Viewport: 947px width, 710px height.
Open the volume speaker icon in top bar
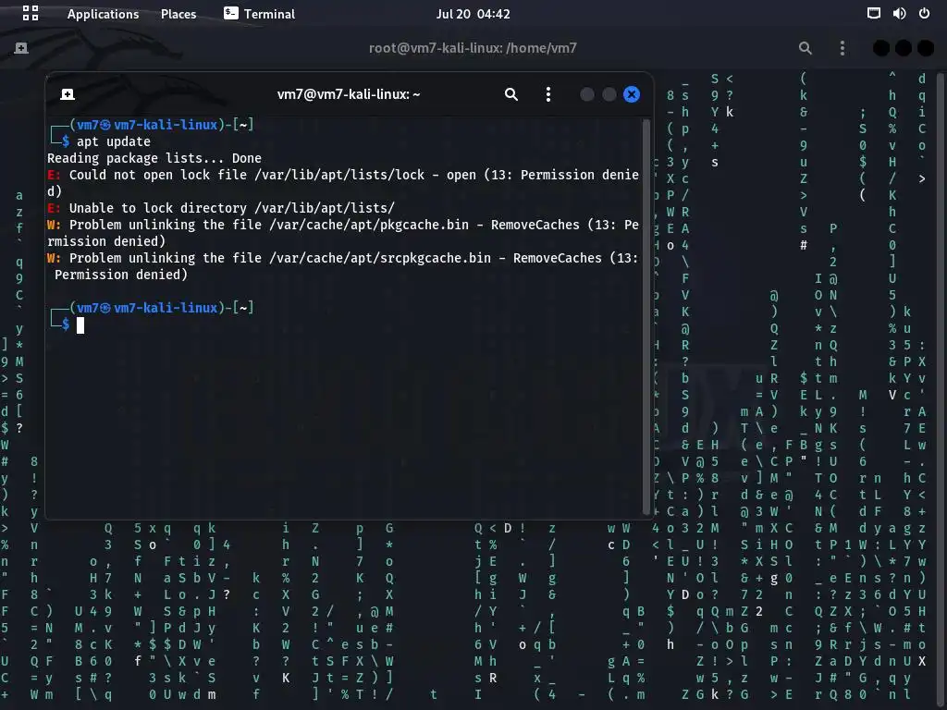coord(899,13)
